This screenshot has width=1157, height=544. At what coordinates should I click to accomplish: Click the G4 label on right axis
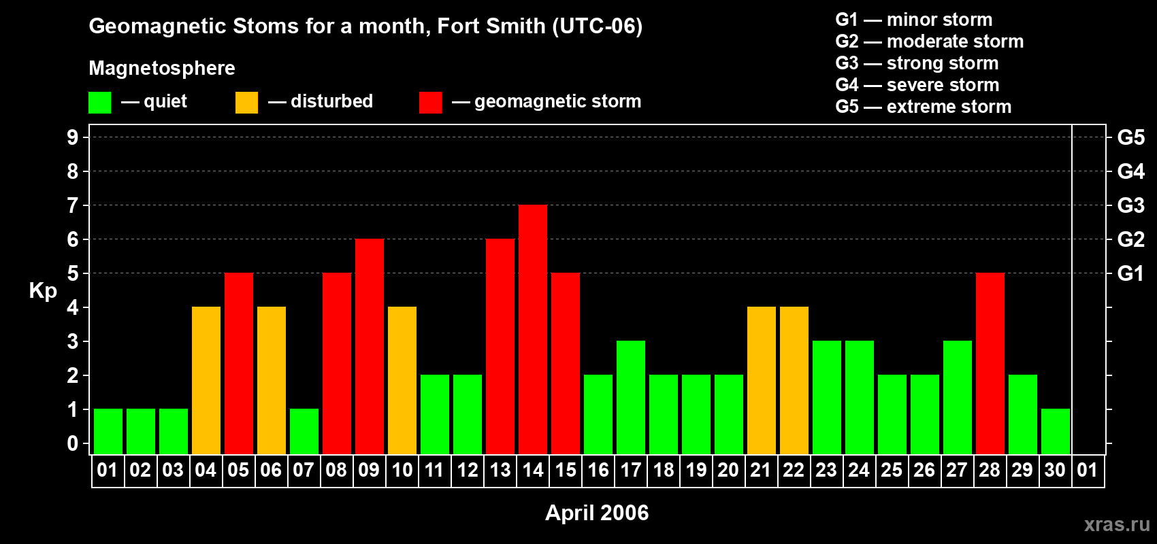tap(1131, 171)
